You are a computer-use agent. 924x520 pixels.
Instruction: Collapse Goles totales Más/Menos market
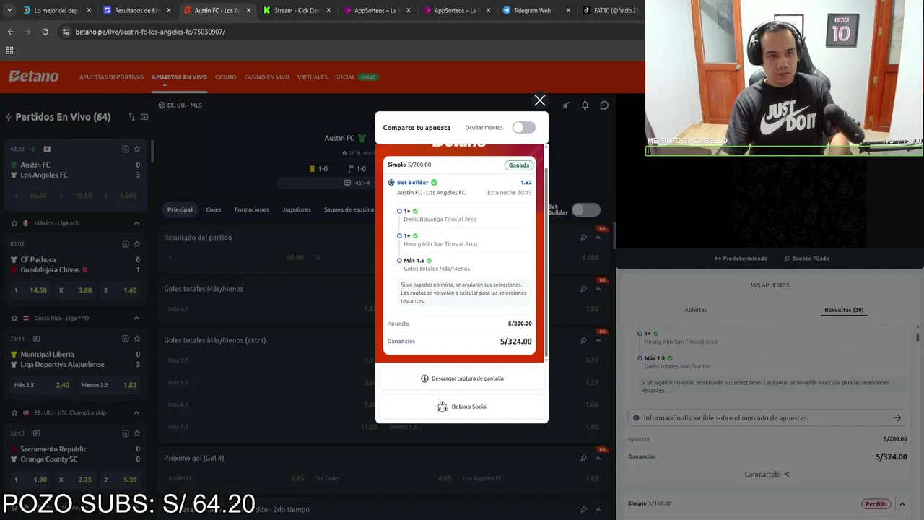click(x=598, y=289)
